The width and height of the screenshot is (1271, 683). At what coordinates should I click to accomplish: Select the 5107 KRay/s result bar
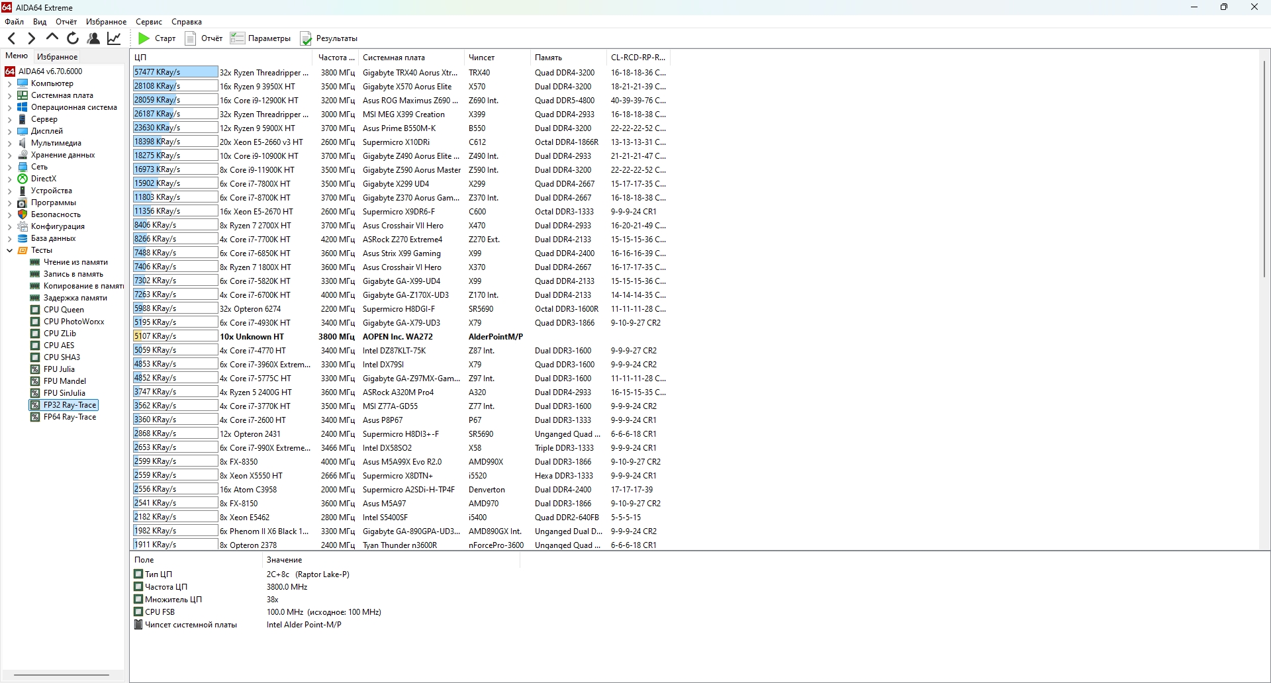pyautogui.click(x=175, y=336)
